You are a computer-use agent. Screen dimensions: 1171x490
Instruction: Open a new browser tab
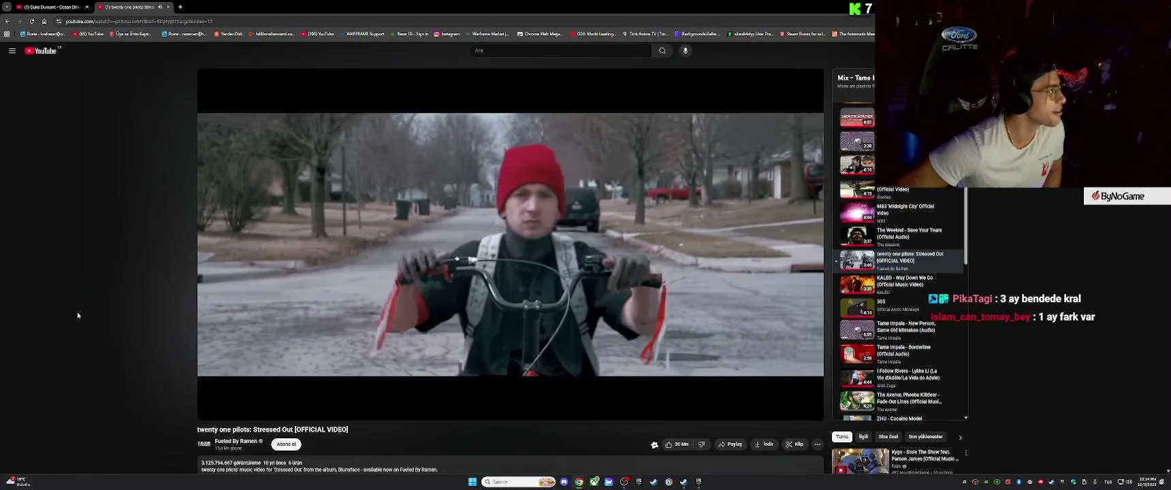click(x=180, y=7)
